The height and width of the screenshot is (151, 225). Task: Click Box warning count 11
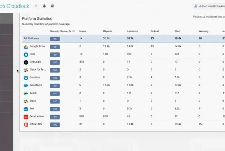tap(200, 108)
